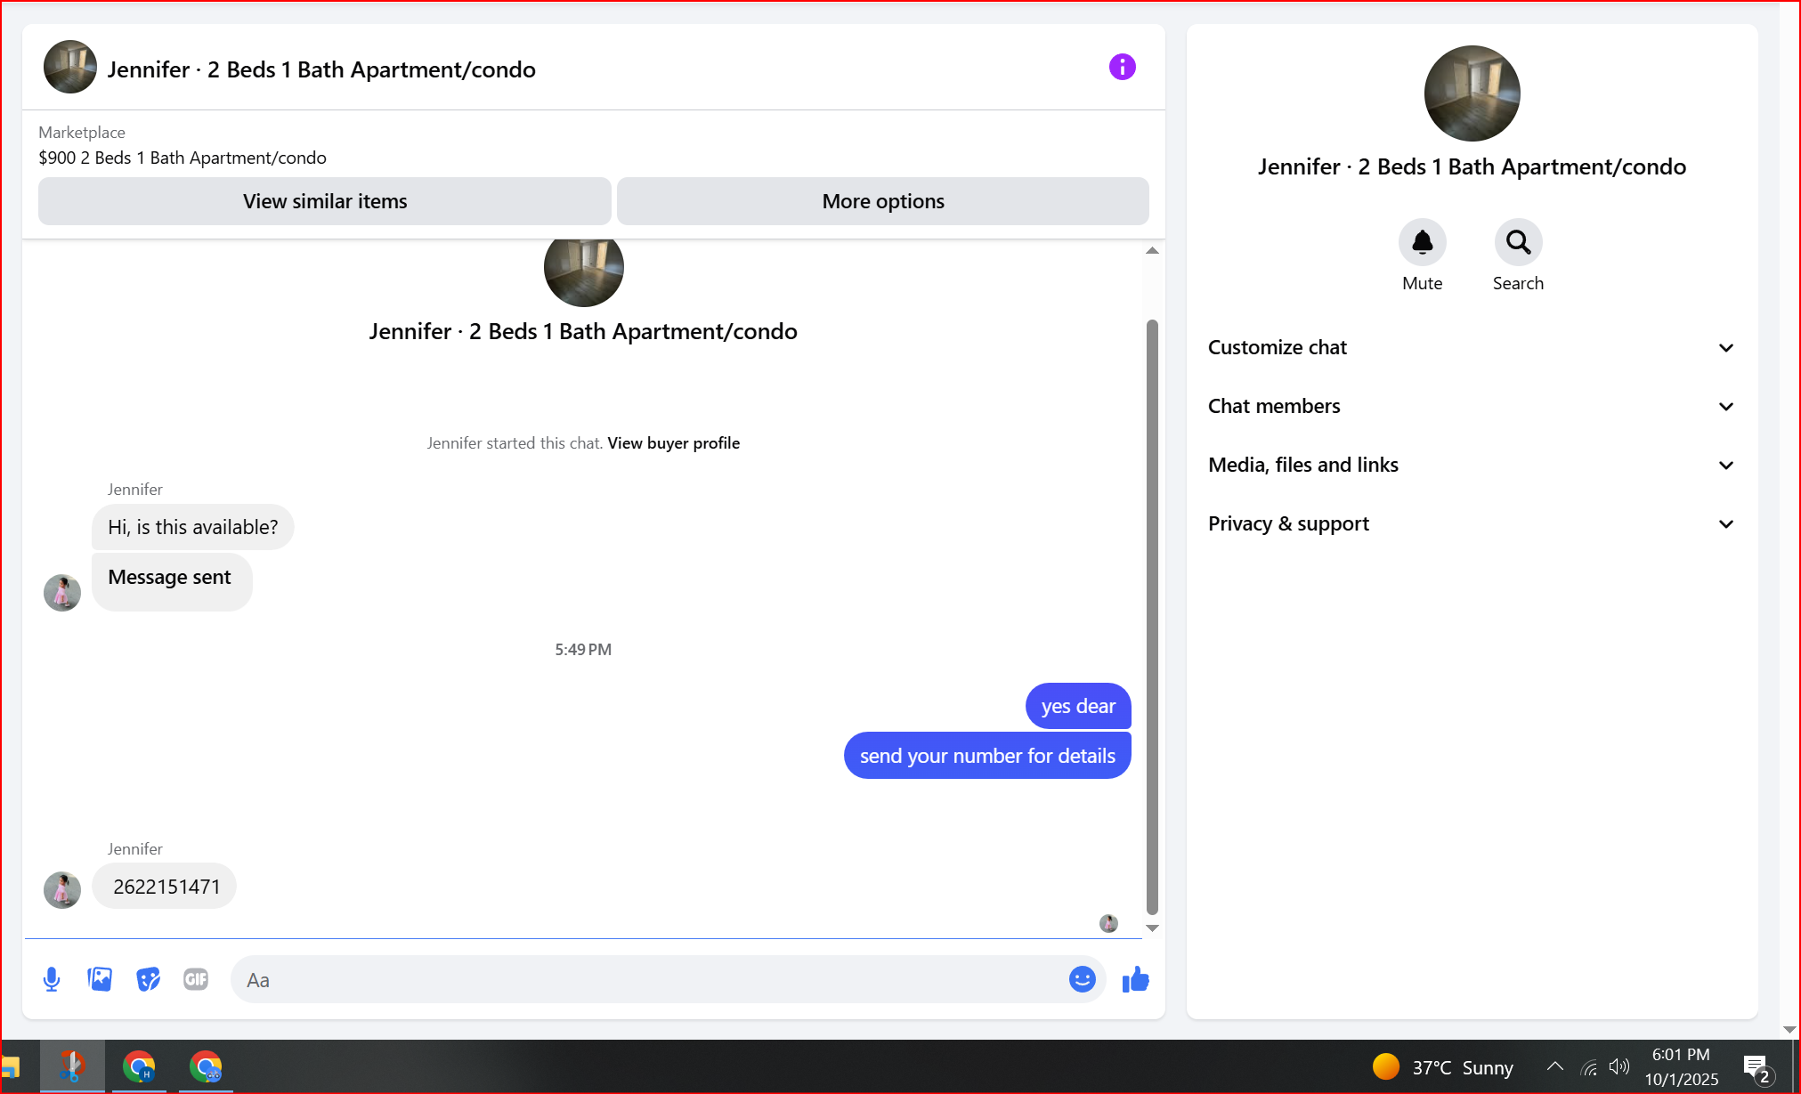
Task: Click the View similar items button
Action: click(x=325, y=201)
